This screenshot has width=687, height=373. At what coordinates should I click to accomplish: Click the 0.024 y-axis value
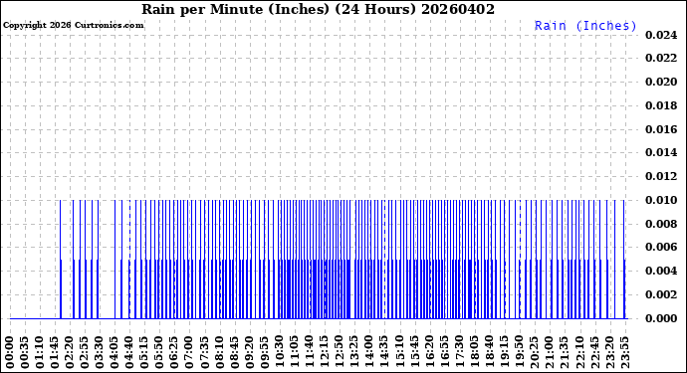tap(661, 35)
